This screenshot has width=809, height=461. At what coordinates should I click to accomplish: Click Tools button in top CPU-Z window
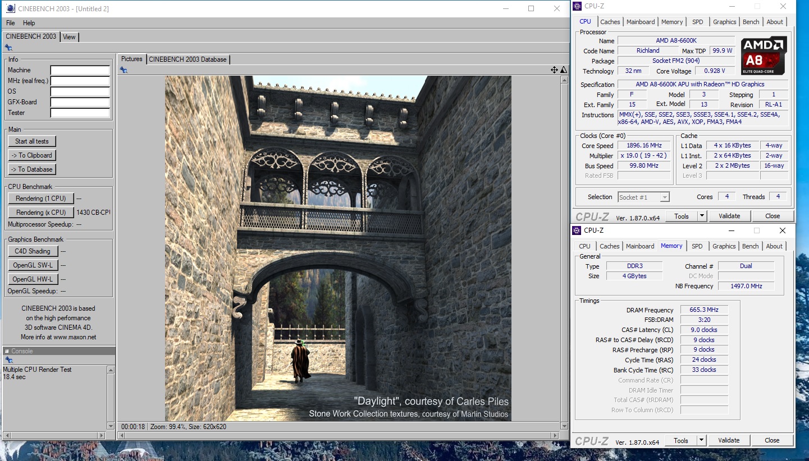point(682,216)
